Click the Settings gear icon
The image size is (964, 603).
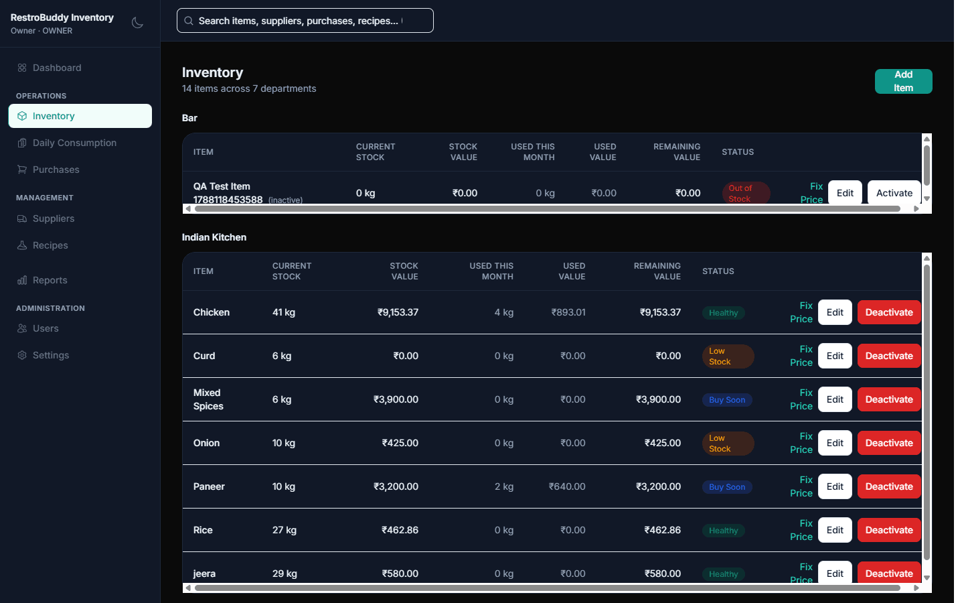click(22, 355)
